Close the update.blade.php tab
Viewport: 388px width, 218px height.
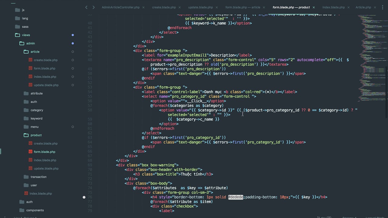point(216,7)
